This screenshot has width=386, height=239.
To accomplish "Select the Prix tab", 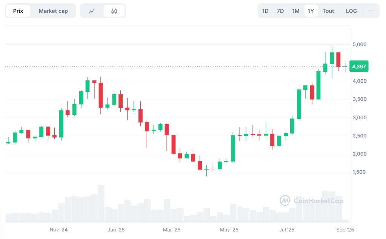I will point(18,11).
